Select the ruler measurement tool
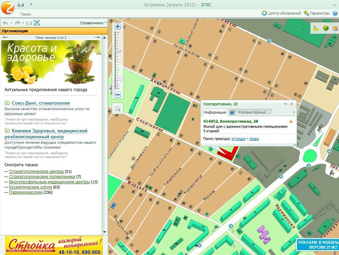The image size is (339, 255). tap(316, 28)
